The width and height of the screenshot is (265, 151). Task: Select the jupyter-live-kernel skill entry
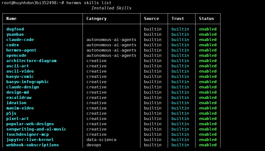pyautogui.click(x=30, y=140)
